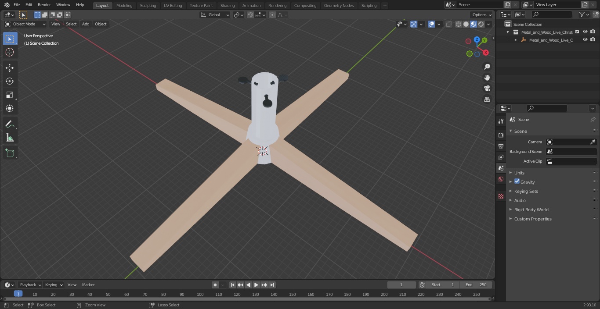Viewport: 600px width, 309px height.
Task: Click the current frame field
Action: (401, 285)
